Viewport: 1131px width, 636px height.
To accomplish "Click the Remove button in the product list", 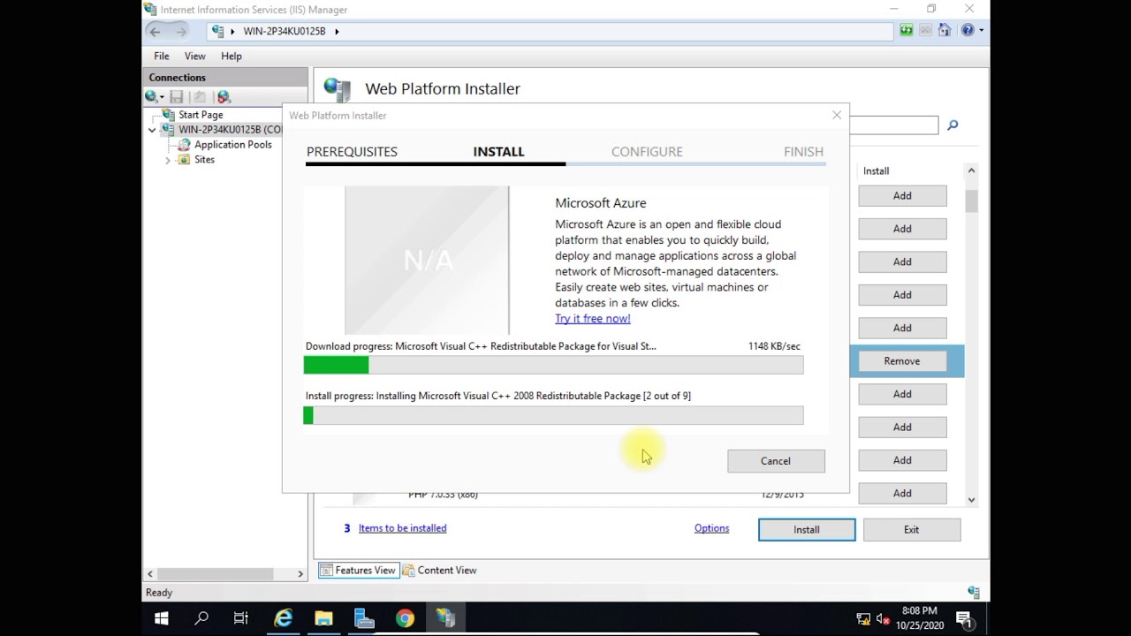I will pyautogui.click(x=902, y=361).
